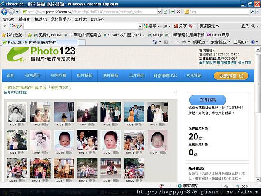Click the orange 我要掃描 button
261x196 pixels.
click(x=231, y=76)
